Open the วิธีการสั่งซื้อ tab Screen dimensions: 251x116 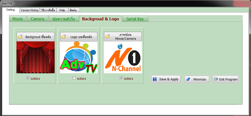(x=48, y=10)
